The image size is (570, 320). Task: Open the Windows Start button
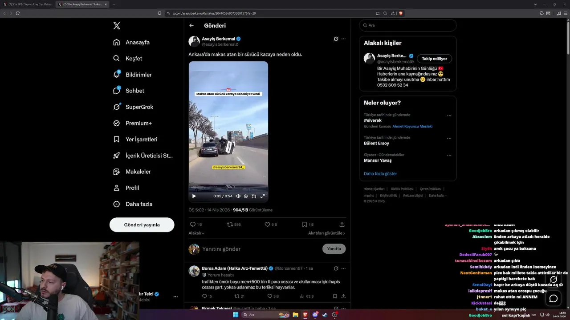236,315
